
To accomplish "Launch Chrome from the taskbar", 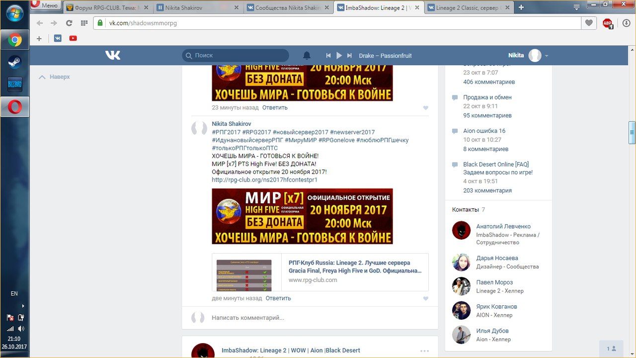I will [x=15, y=40].
